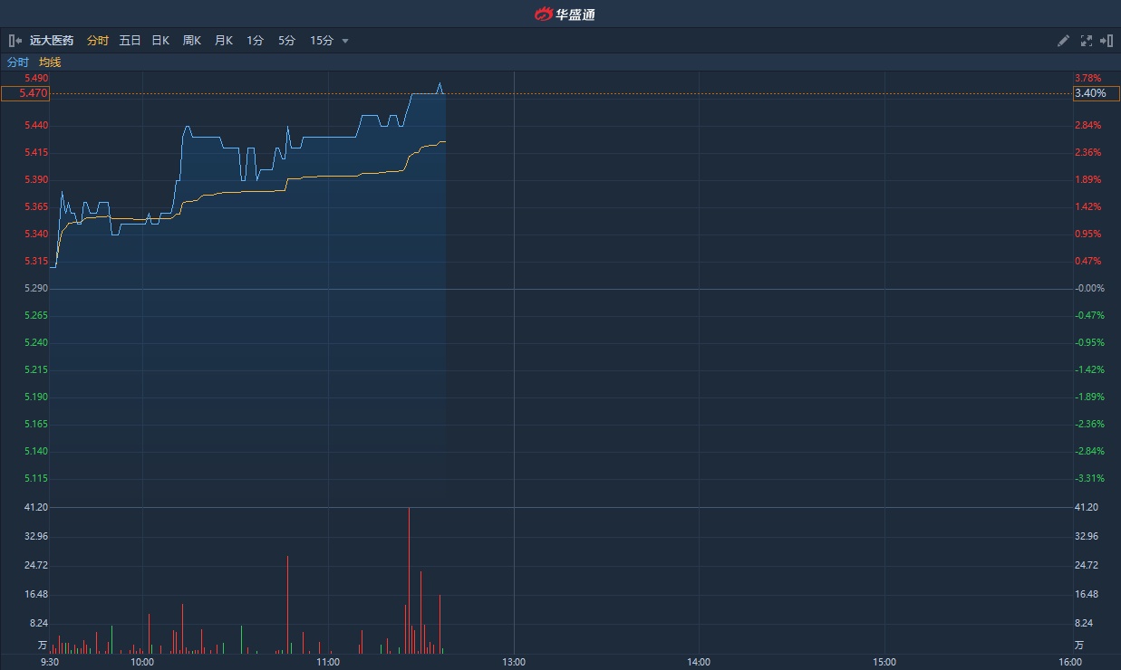Toggle the 均线 average line legend
The image size is (1121, 670).
50,62
